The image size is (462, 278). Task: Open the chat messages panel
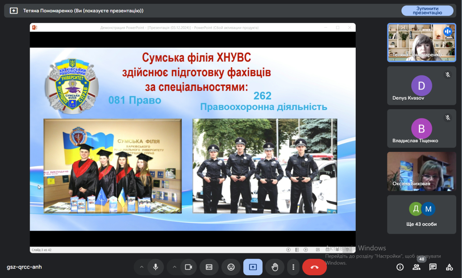(433, 267)
